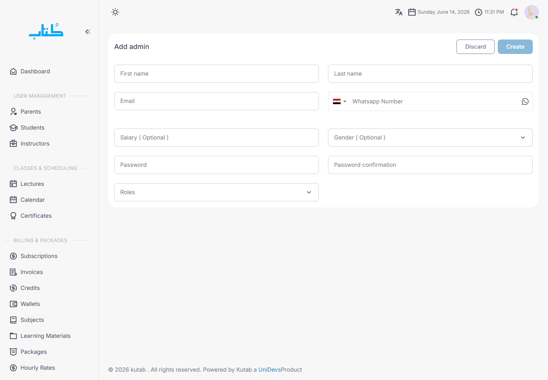Click the 11:31 PM time text
548x380 pixels.
[494, 12]
